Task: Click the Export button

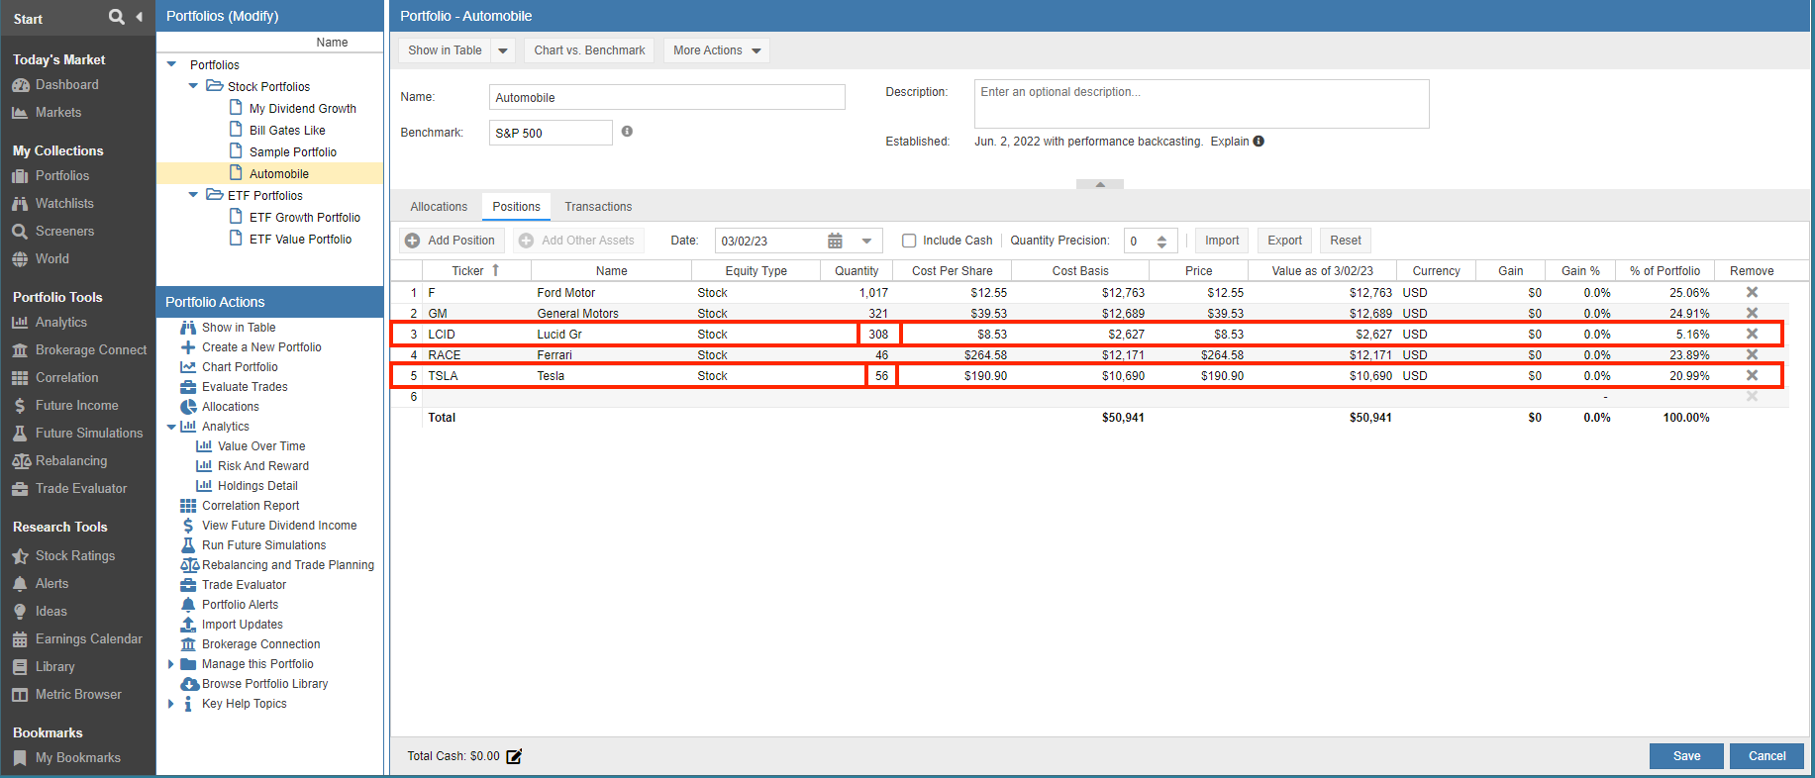Action: click(x=1284, y=241)
